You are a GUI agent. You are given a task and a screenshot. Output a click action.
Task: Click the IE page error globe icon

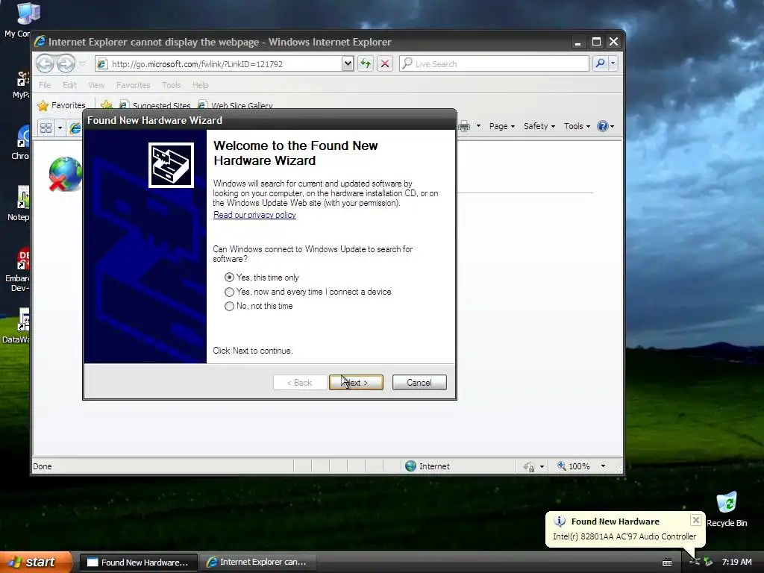[x=65, y=174]
